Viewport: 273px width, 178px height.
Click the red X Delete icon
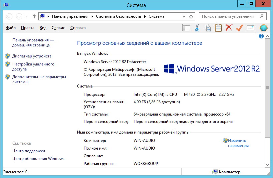click(229, 28)
